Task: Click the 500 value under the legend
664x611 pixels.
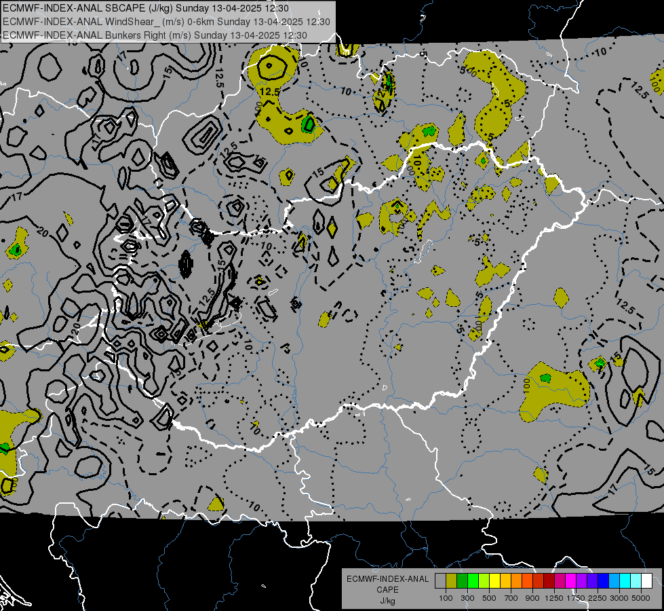Action: [x=489, y=598]
